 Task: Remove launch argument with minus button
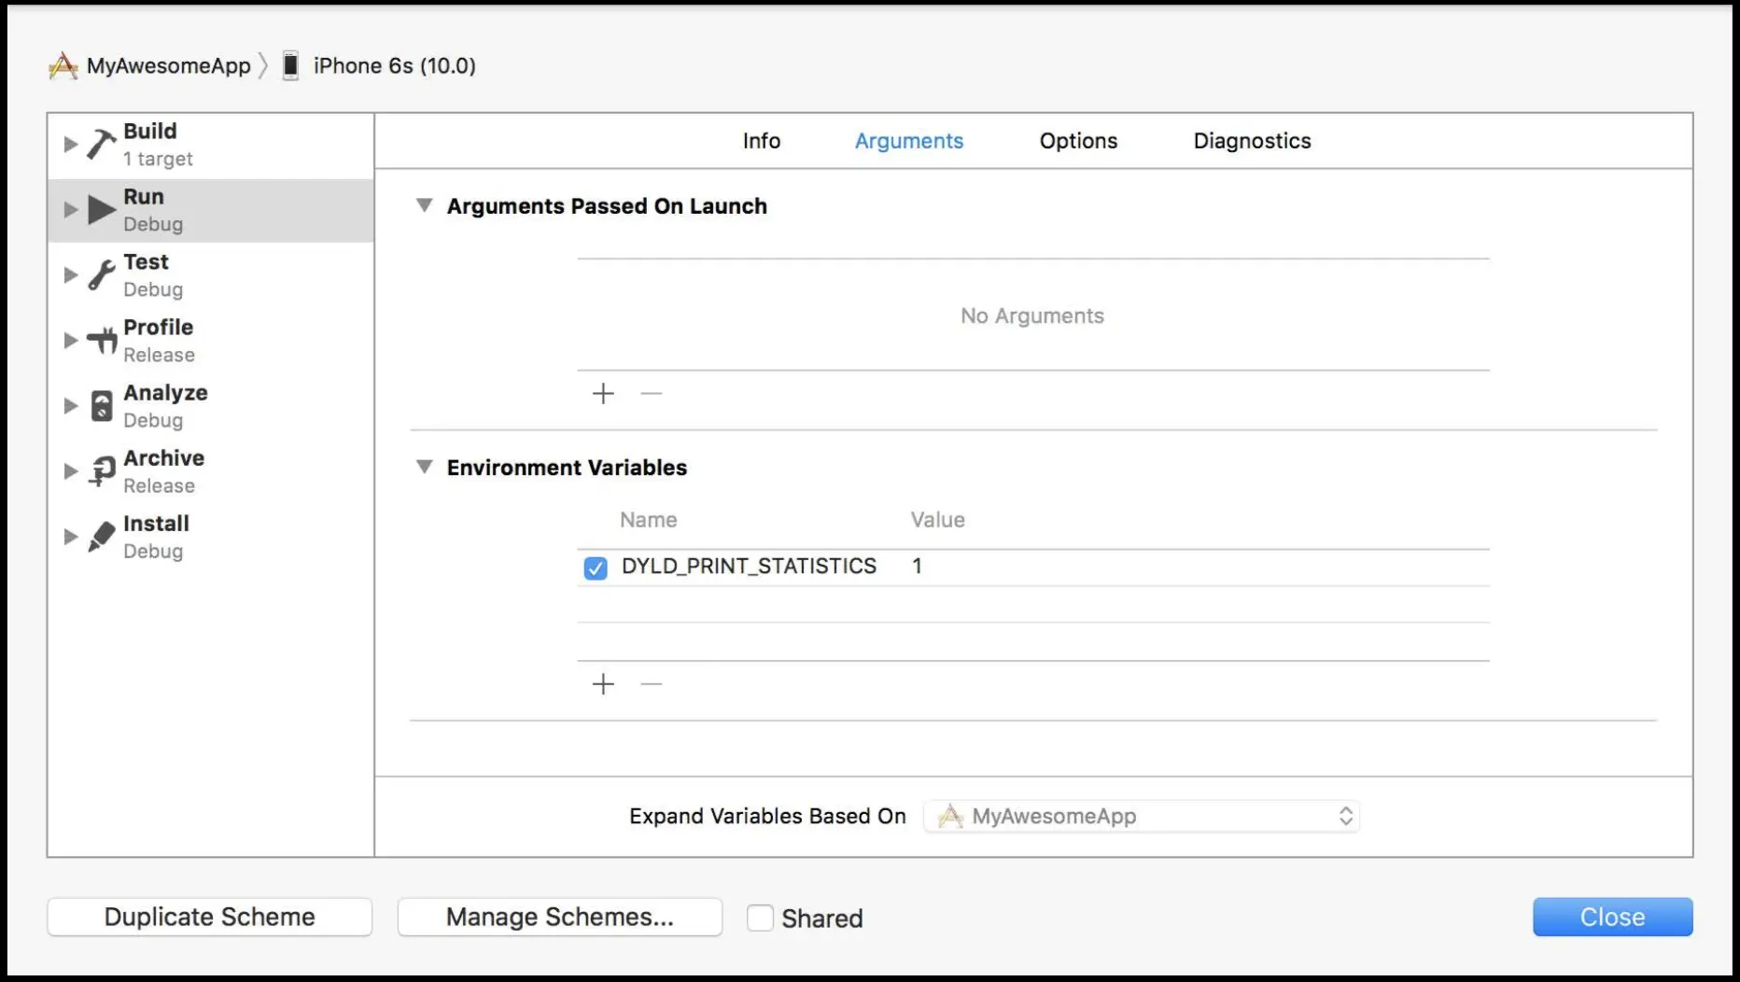(x=652, y=394)
